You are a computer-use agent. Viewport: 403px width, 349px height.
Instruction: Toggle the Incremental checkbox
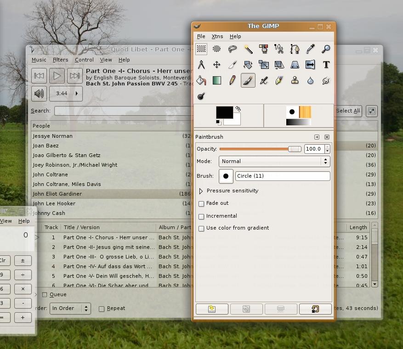pyautogui.click(x=201, y=216)
